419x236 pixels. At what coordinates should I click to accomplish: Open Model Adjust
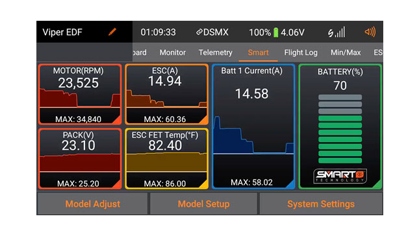[92, 204]
